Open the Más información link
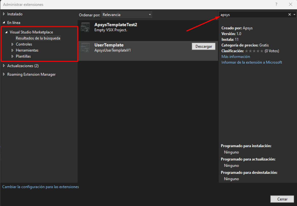The image size is (297, 206). [236, 57]
